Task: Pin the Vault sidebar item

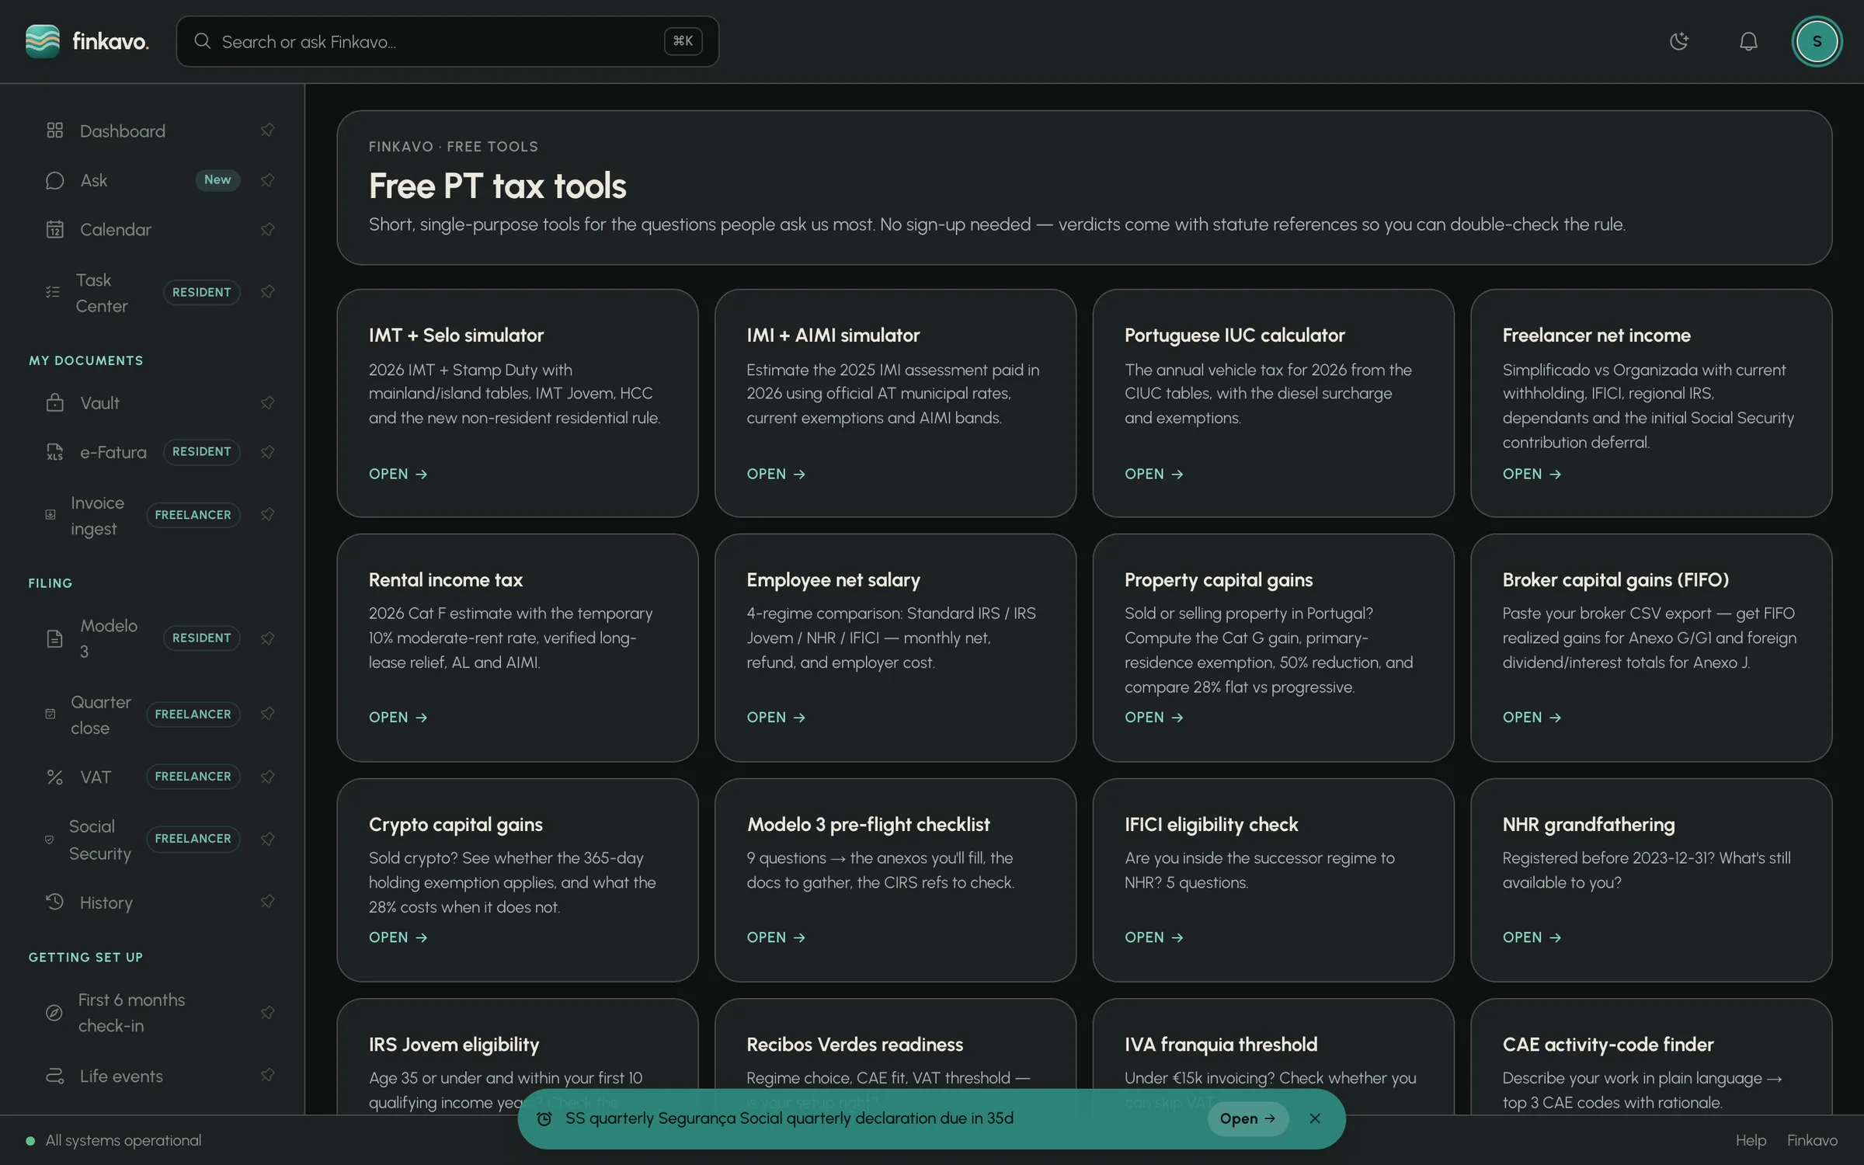Action: tap(268, 402)
